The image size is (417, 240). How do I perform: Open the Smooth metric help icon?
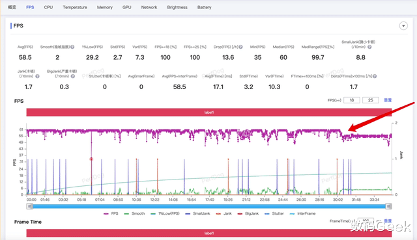point(72,47)
